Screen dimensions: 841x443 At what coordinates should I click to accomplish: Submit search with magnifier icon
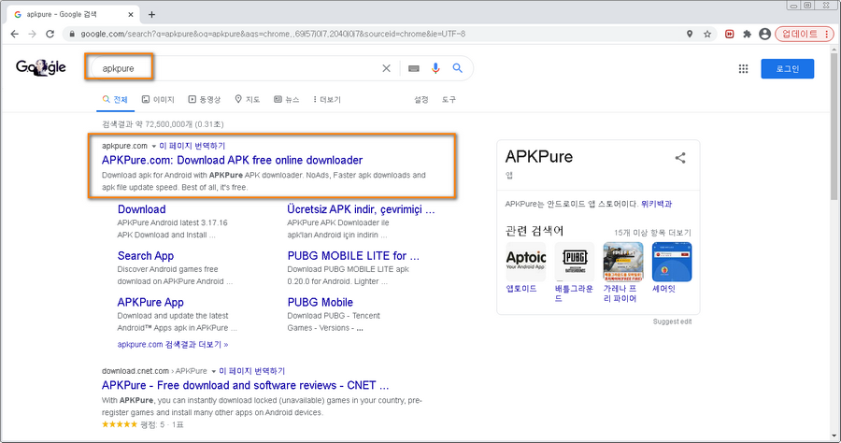pos(457,68)
